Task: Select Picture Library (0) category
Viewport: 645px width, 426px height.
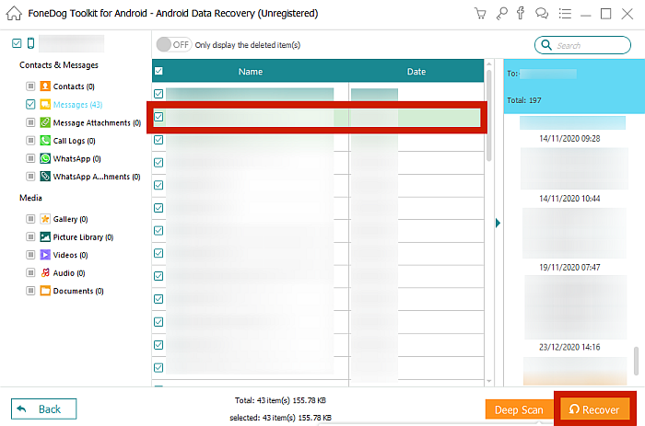Action: point(83,237)
